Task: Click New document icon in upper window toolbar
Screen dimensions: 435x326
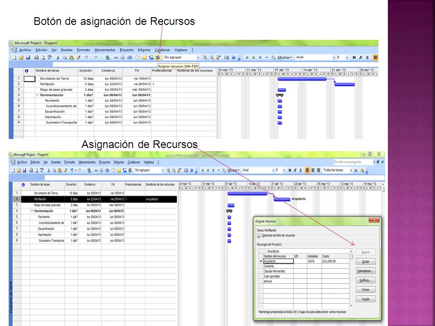Action: coord(14,58)
